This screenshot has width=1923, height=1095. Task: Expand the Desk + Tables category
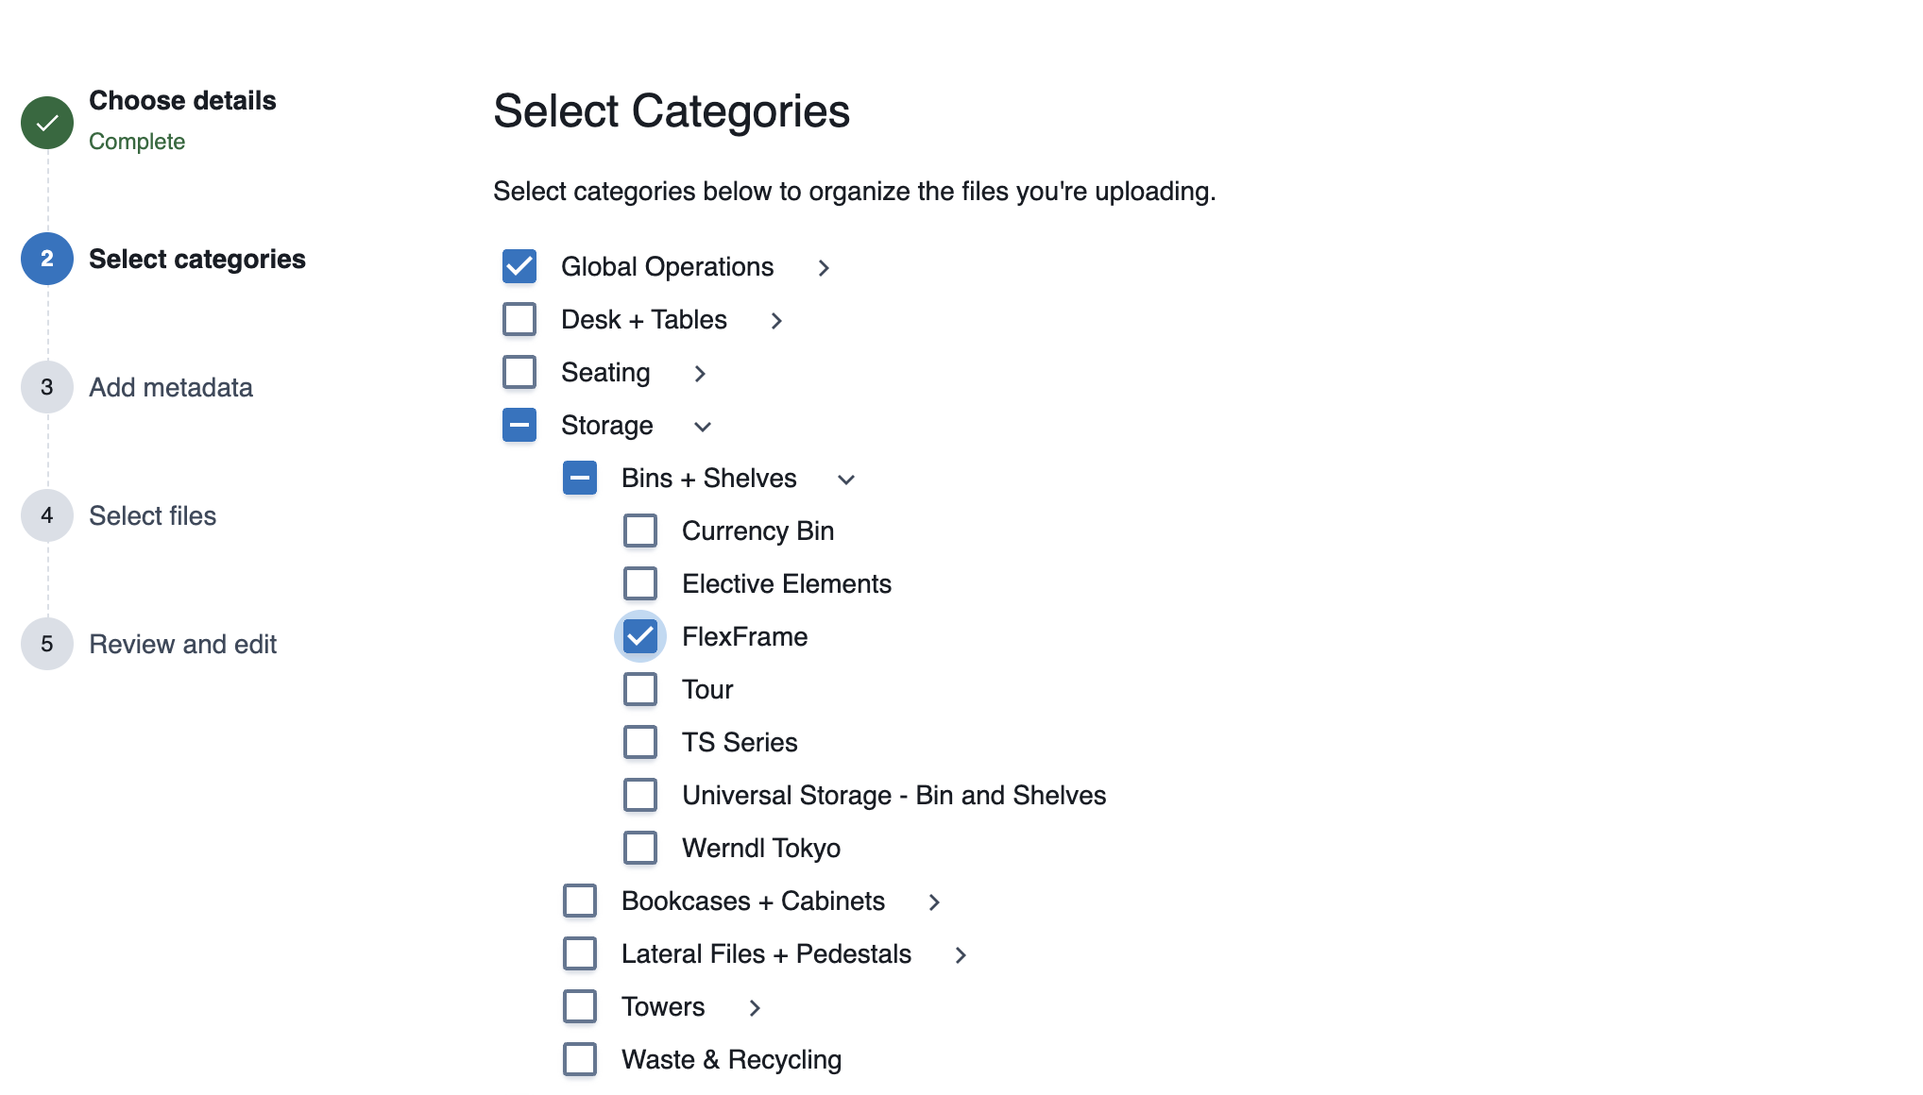coord(777,321)
